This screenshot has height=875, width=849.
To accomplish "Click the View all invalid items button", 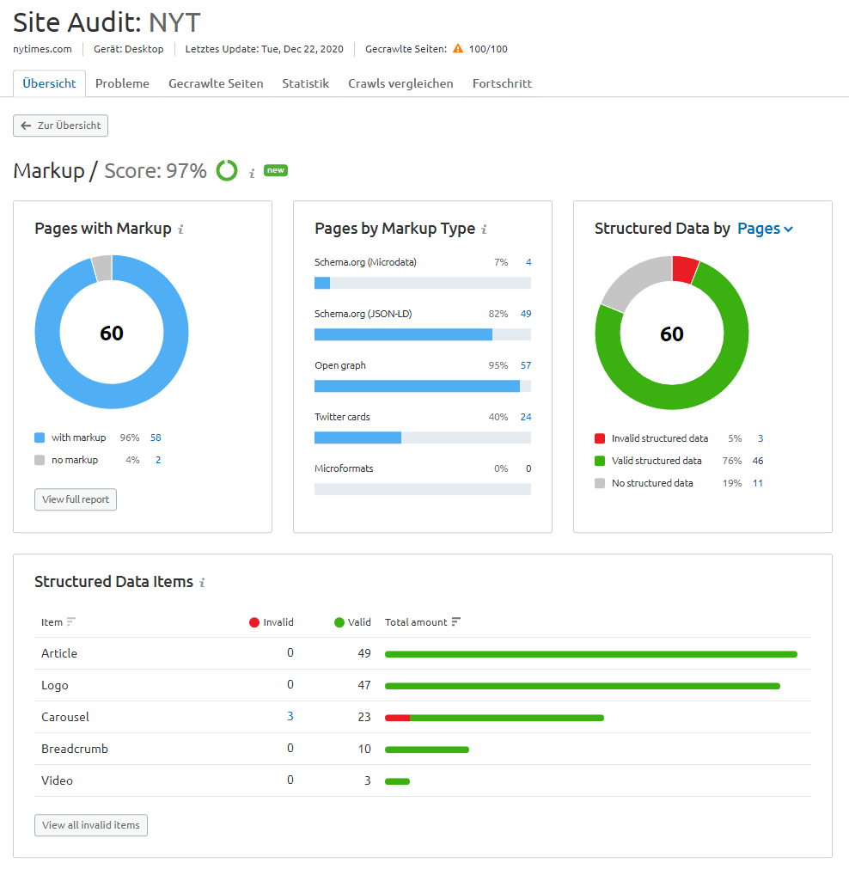I will pyautogui.click(x=91, y=825).
